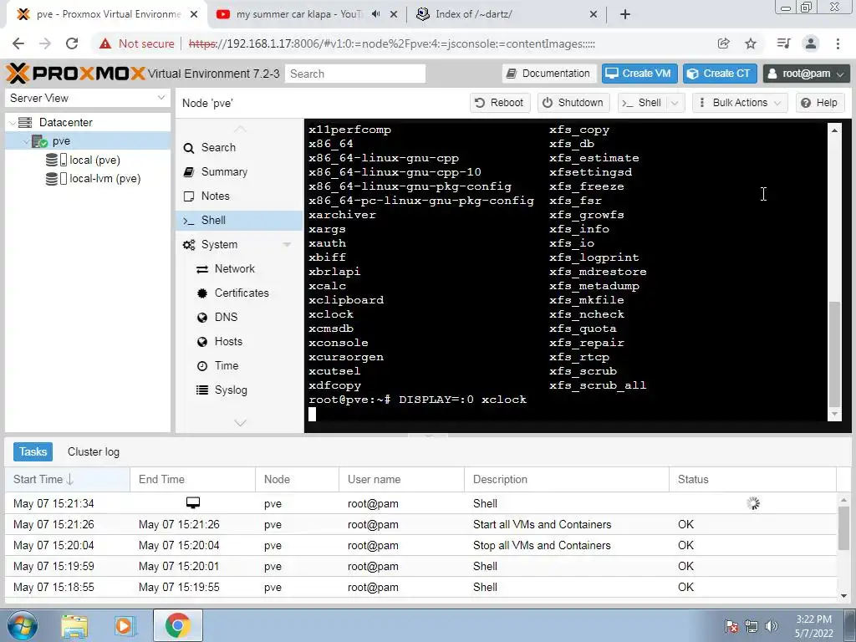Screen dimensions: 856x642
Task: Select Shell in node menu
Action: tap(239, 221)
